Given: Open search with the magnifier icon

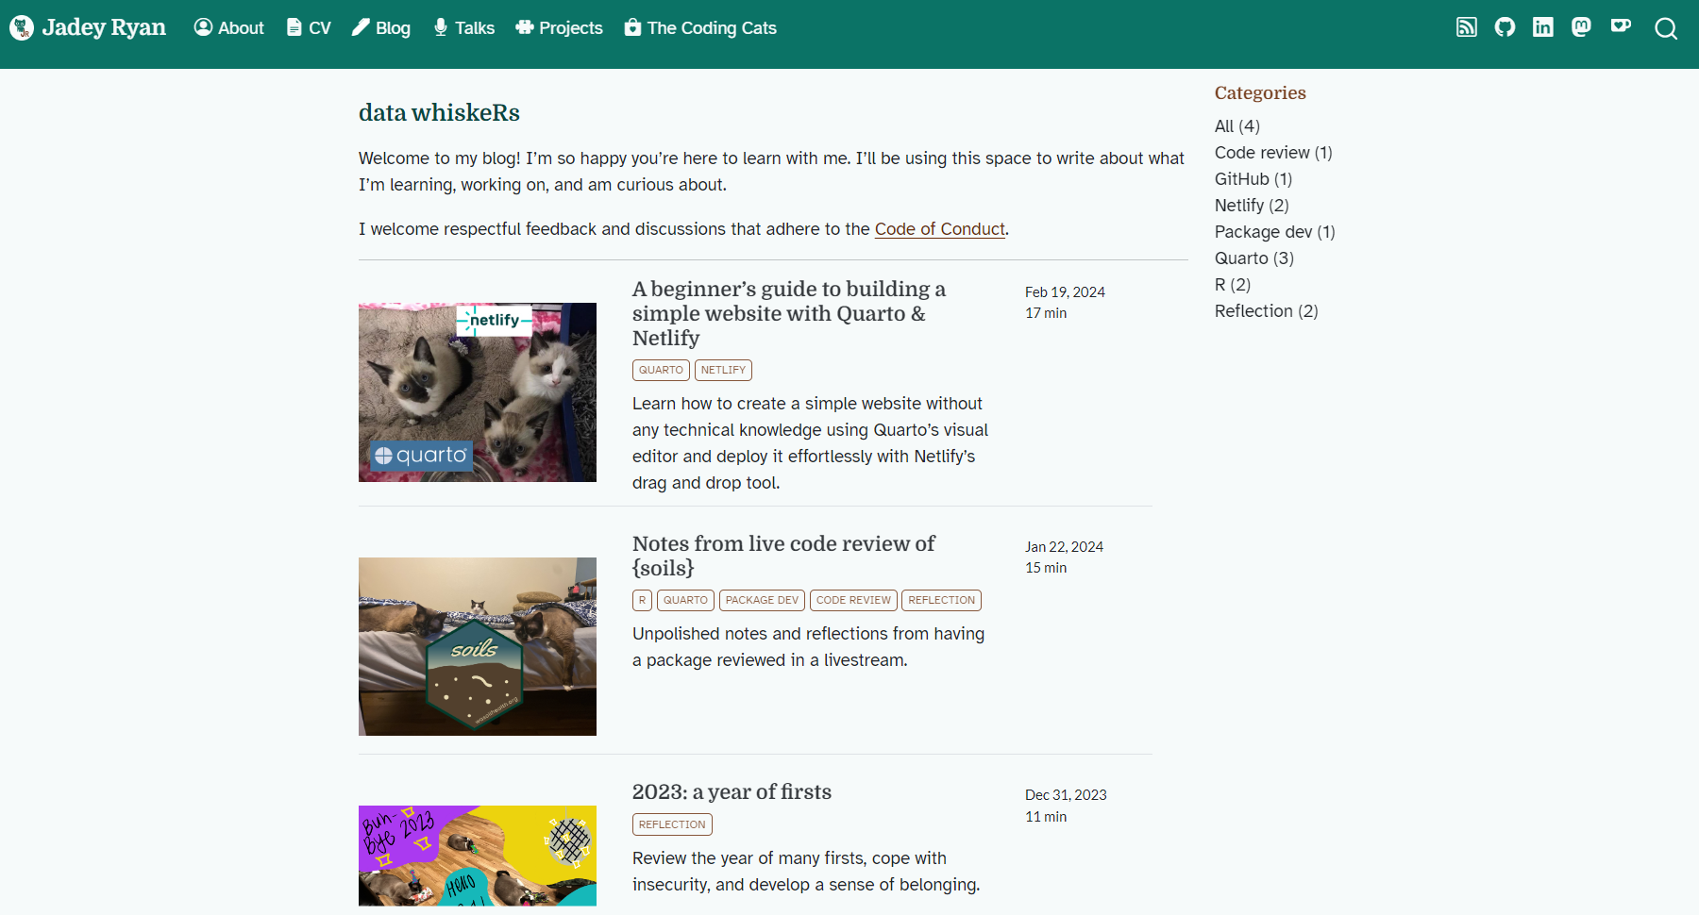Looking at the screenshot, I should click(x=1665, y=29).
